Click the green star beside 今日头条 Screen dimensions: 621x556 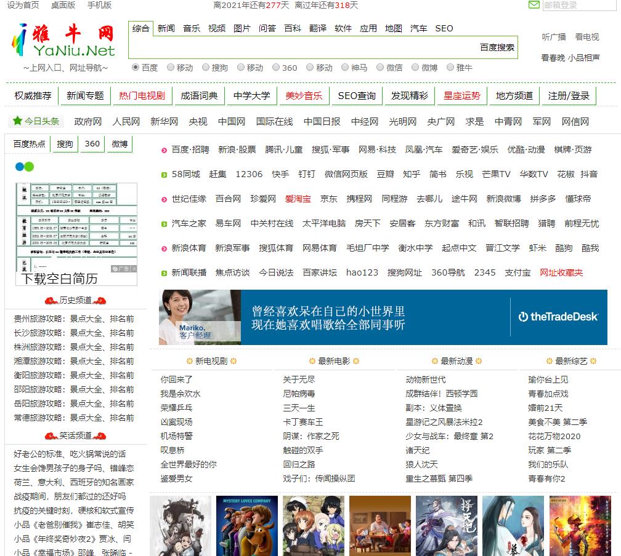pos(17,121)
